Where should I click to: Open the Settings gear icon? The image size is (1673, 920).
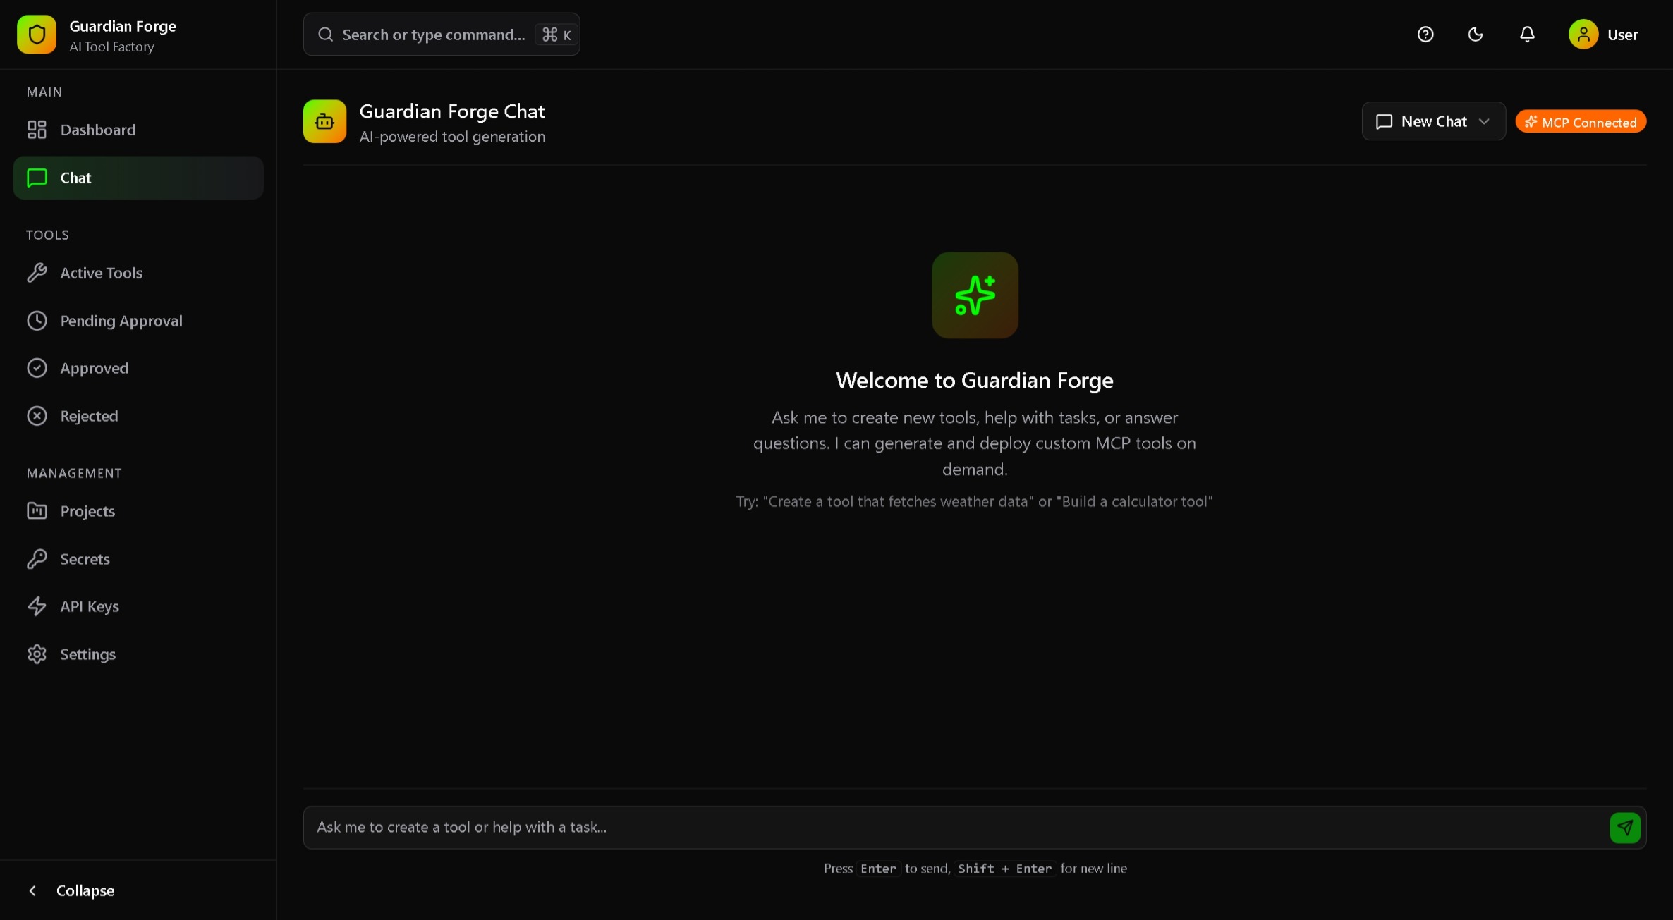click(38, 654)
